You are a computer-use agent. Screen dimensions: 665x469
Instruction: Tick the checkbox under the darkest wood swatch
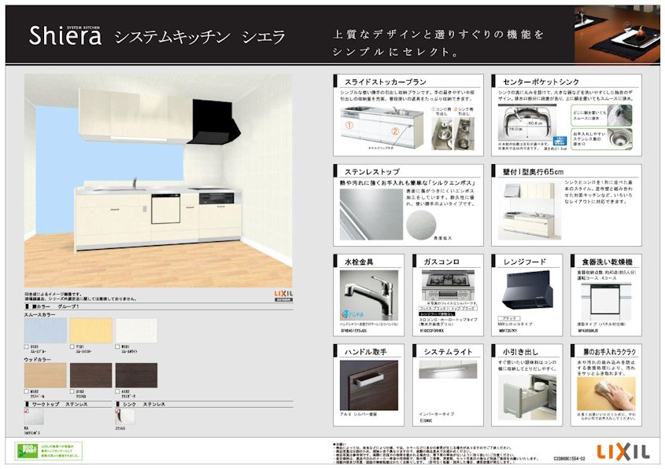point(117,391)
